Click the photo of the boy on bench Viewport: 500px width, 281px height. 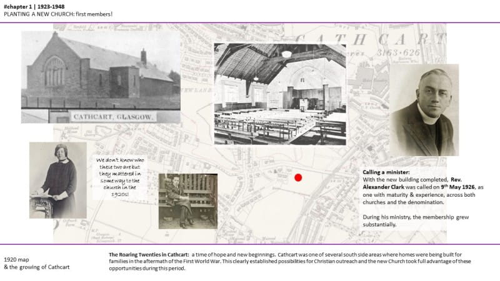click(187, 200)
